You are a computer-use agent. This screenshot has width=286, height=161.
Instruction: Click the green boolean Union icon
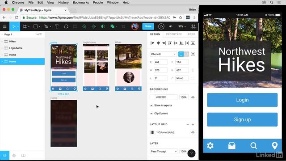click(112, 26)
